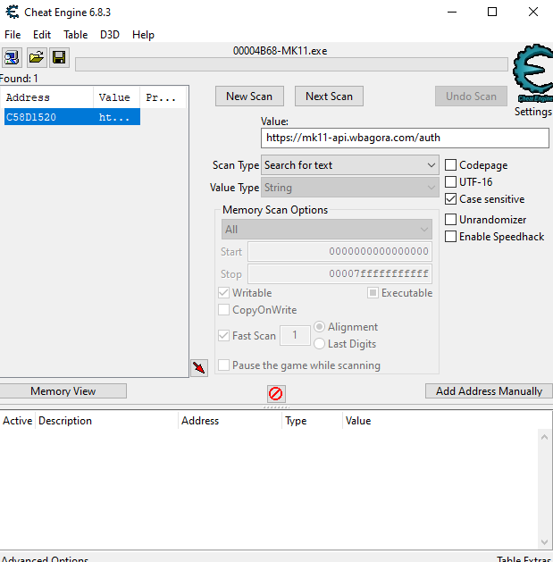Click the process name 00004B68-MK11.exe label
This screenshot has width=553, height=562.
[280, 51]
